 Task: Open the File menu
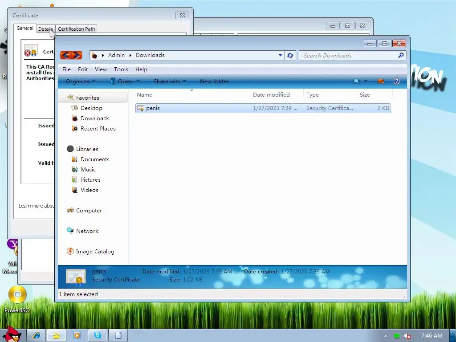66,69
